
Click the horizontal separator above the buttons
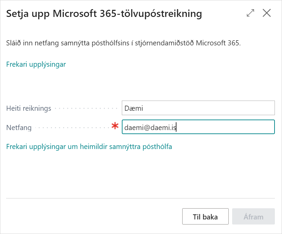coord(140,198)
